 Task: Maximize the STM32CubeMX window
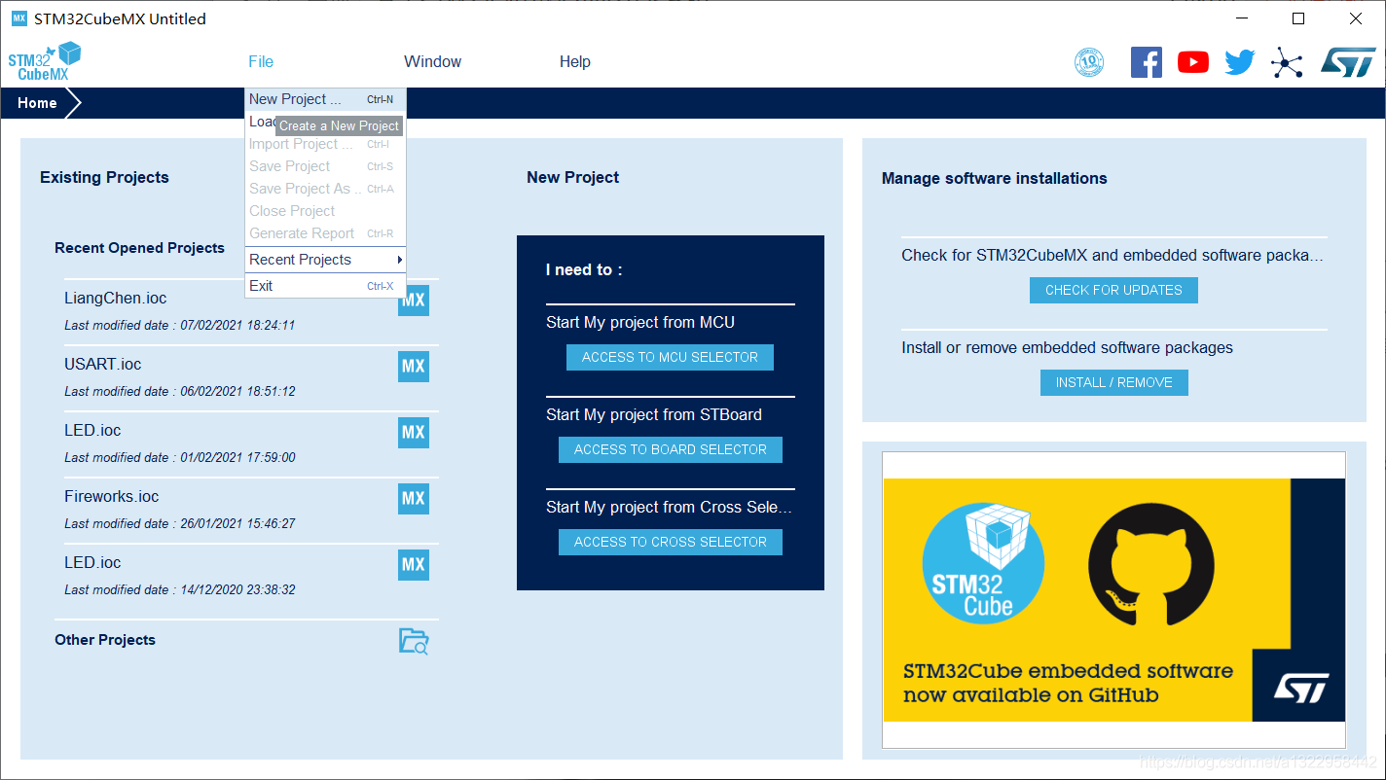pyautogui.click(x=1298, y=18)
